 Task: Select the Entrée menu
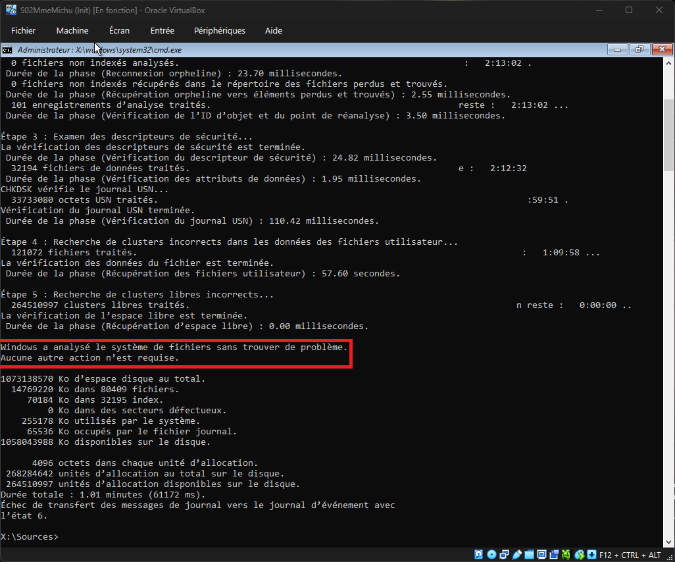click(162, 31)
